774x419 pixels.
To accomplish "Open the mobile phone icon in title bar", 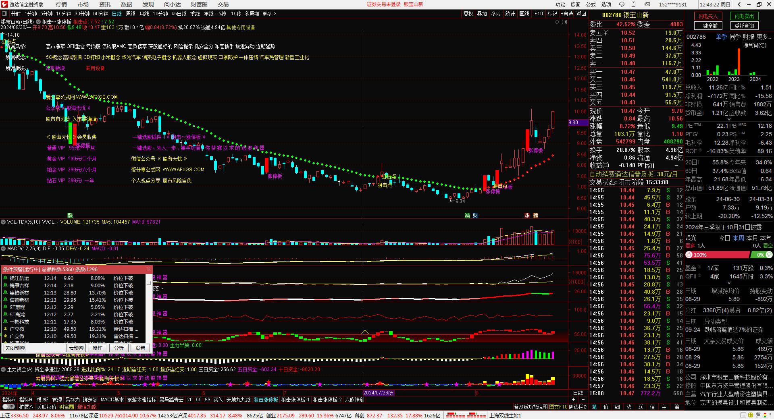I will 633,4.
